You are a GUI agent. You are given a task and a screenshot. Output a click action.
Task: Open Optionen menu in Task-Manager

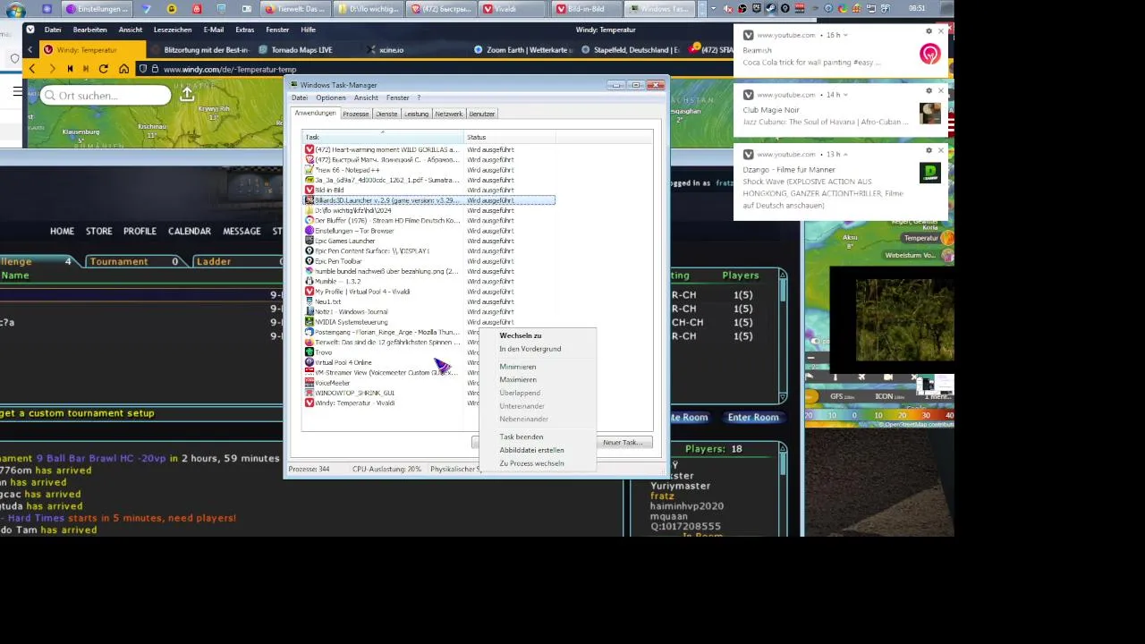point(330,97)
